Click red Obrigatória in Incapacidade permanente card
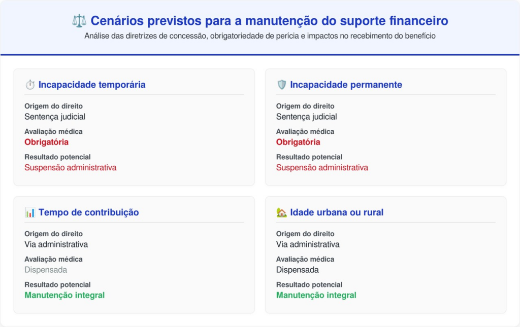This screenshot has height=327, width=520. (x=298, y=142)
